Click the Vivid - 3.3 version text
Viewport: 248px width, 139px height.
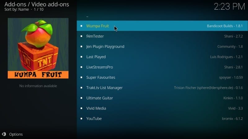[x=235, y=108]
